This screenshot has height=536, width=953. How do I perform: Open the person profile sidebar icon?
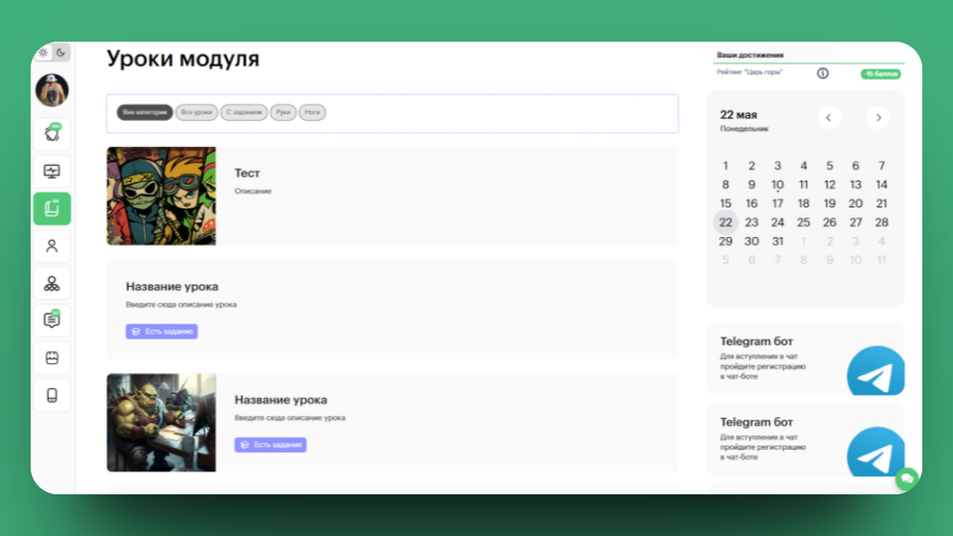52,246
